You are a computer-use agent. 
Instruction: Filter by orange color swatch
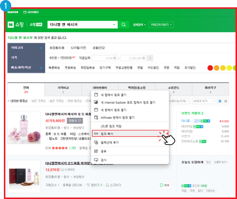pyautogui.click(x=217, y=68)
